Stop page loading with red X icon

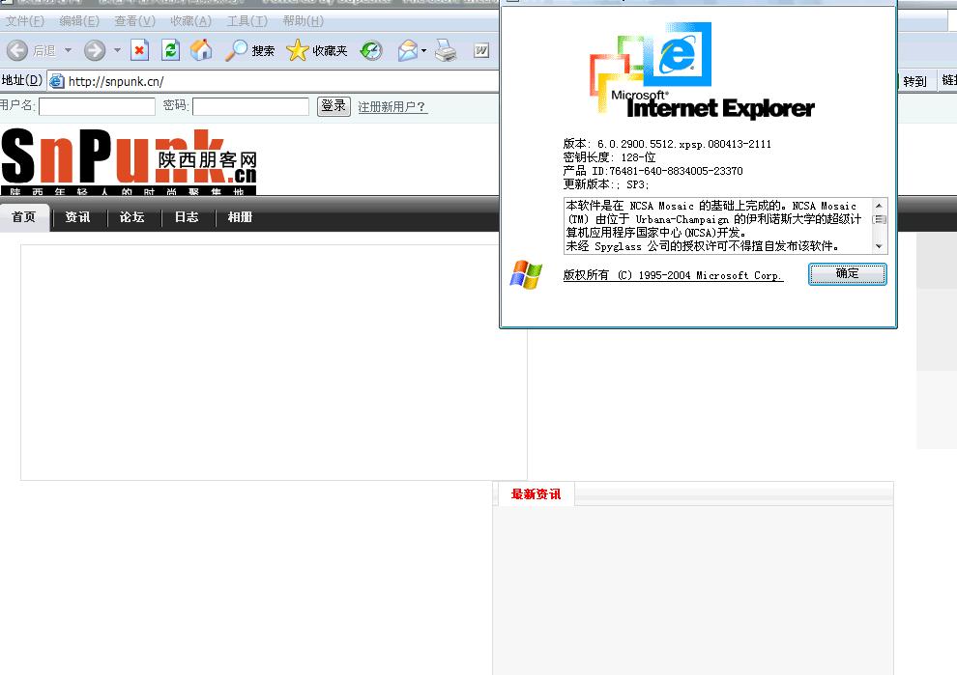[140, 50]
